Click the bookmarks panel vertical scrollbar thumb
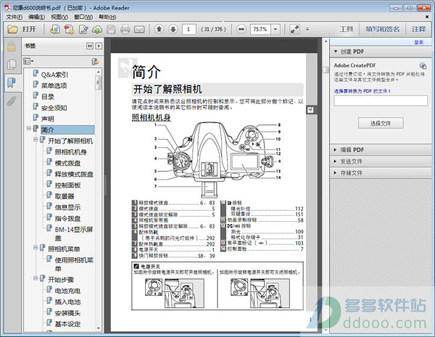Viewport: 435px width, 337px height. coord(98,83)
